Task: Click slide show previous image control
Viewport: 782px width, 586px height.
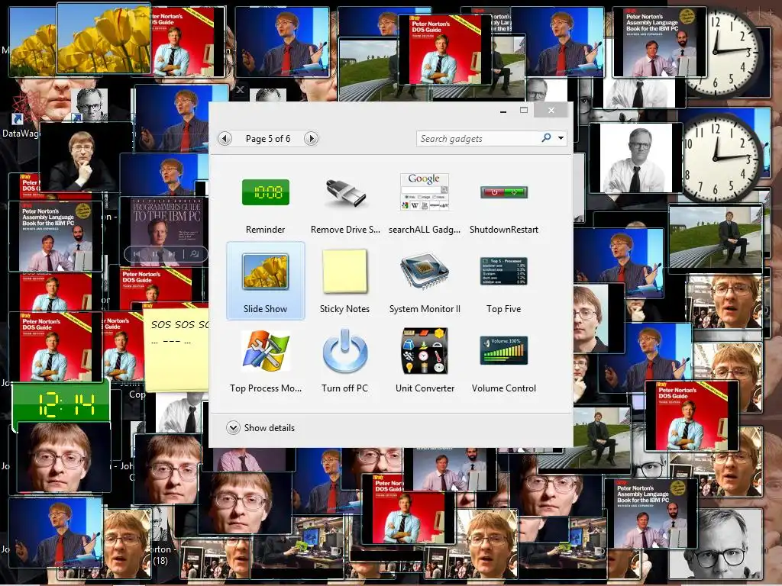Action: pyautogui.click(x=137, y=254)
